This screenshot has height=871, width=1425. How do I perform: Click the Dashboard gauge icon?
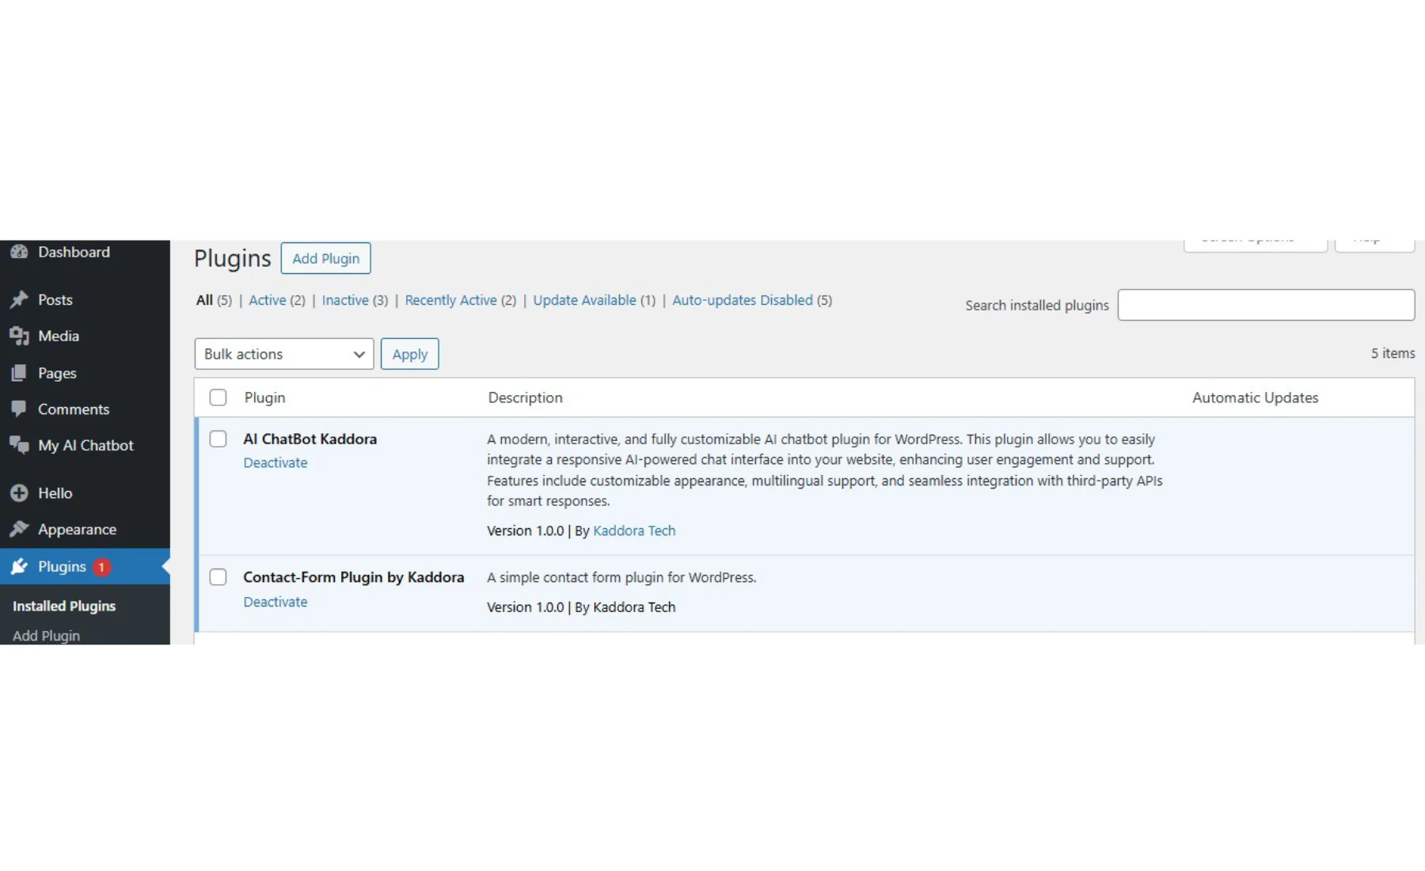(x=19, y=252)
